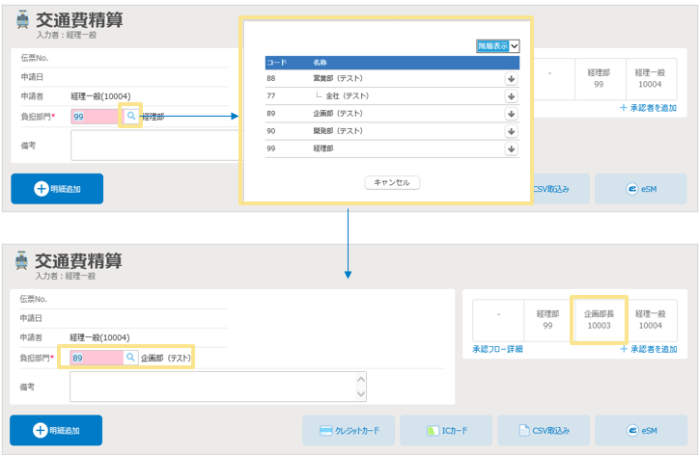Screen dimensions: 699x455
Task: Click the ICカード import button
Action: pos(446,430)
